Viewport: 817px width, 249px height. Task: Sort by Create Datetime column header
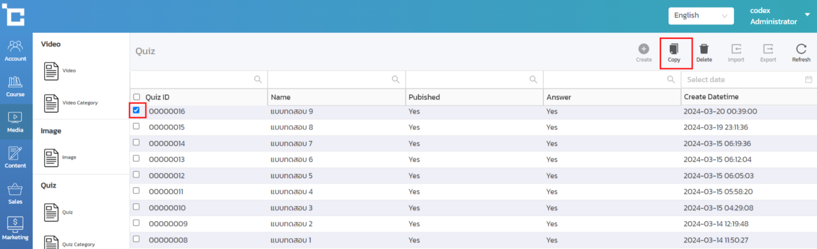click(714, 97)
